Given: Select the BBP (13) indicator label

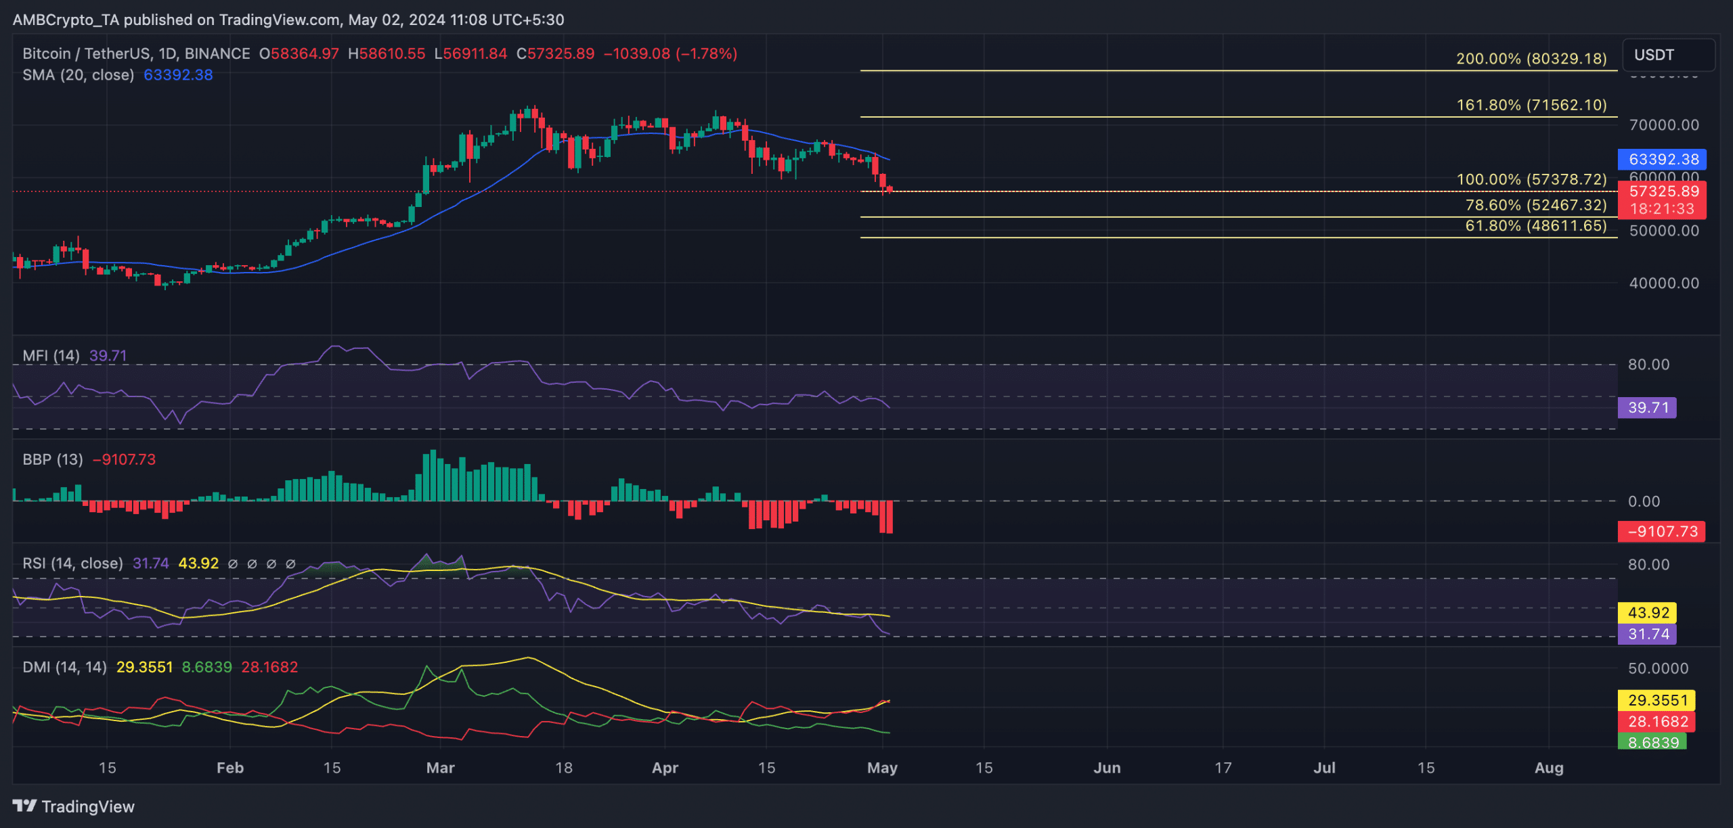Looking at the screenshot, I should pyautogui.click(x=52, y=460).
